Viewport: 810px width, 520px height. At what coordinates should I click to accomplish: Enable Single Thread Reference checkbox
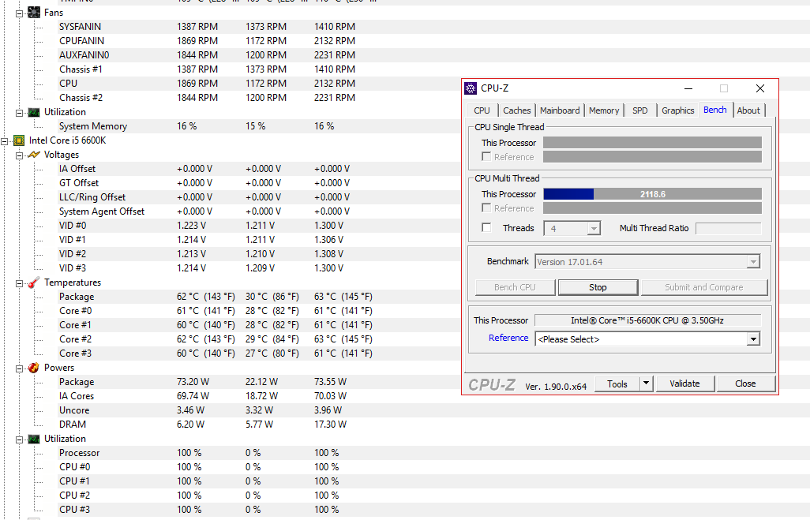click(486, 156)
